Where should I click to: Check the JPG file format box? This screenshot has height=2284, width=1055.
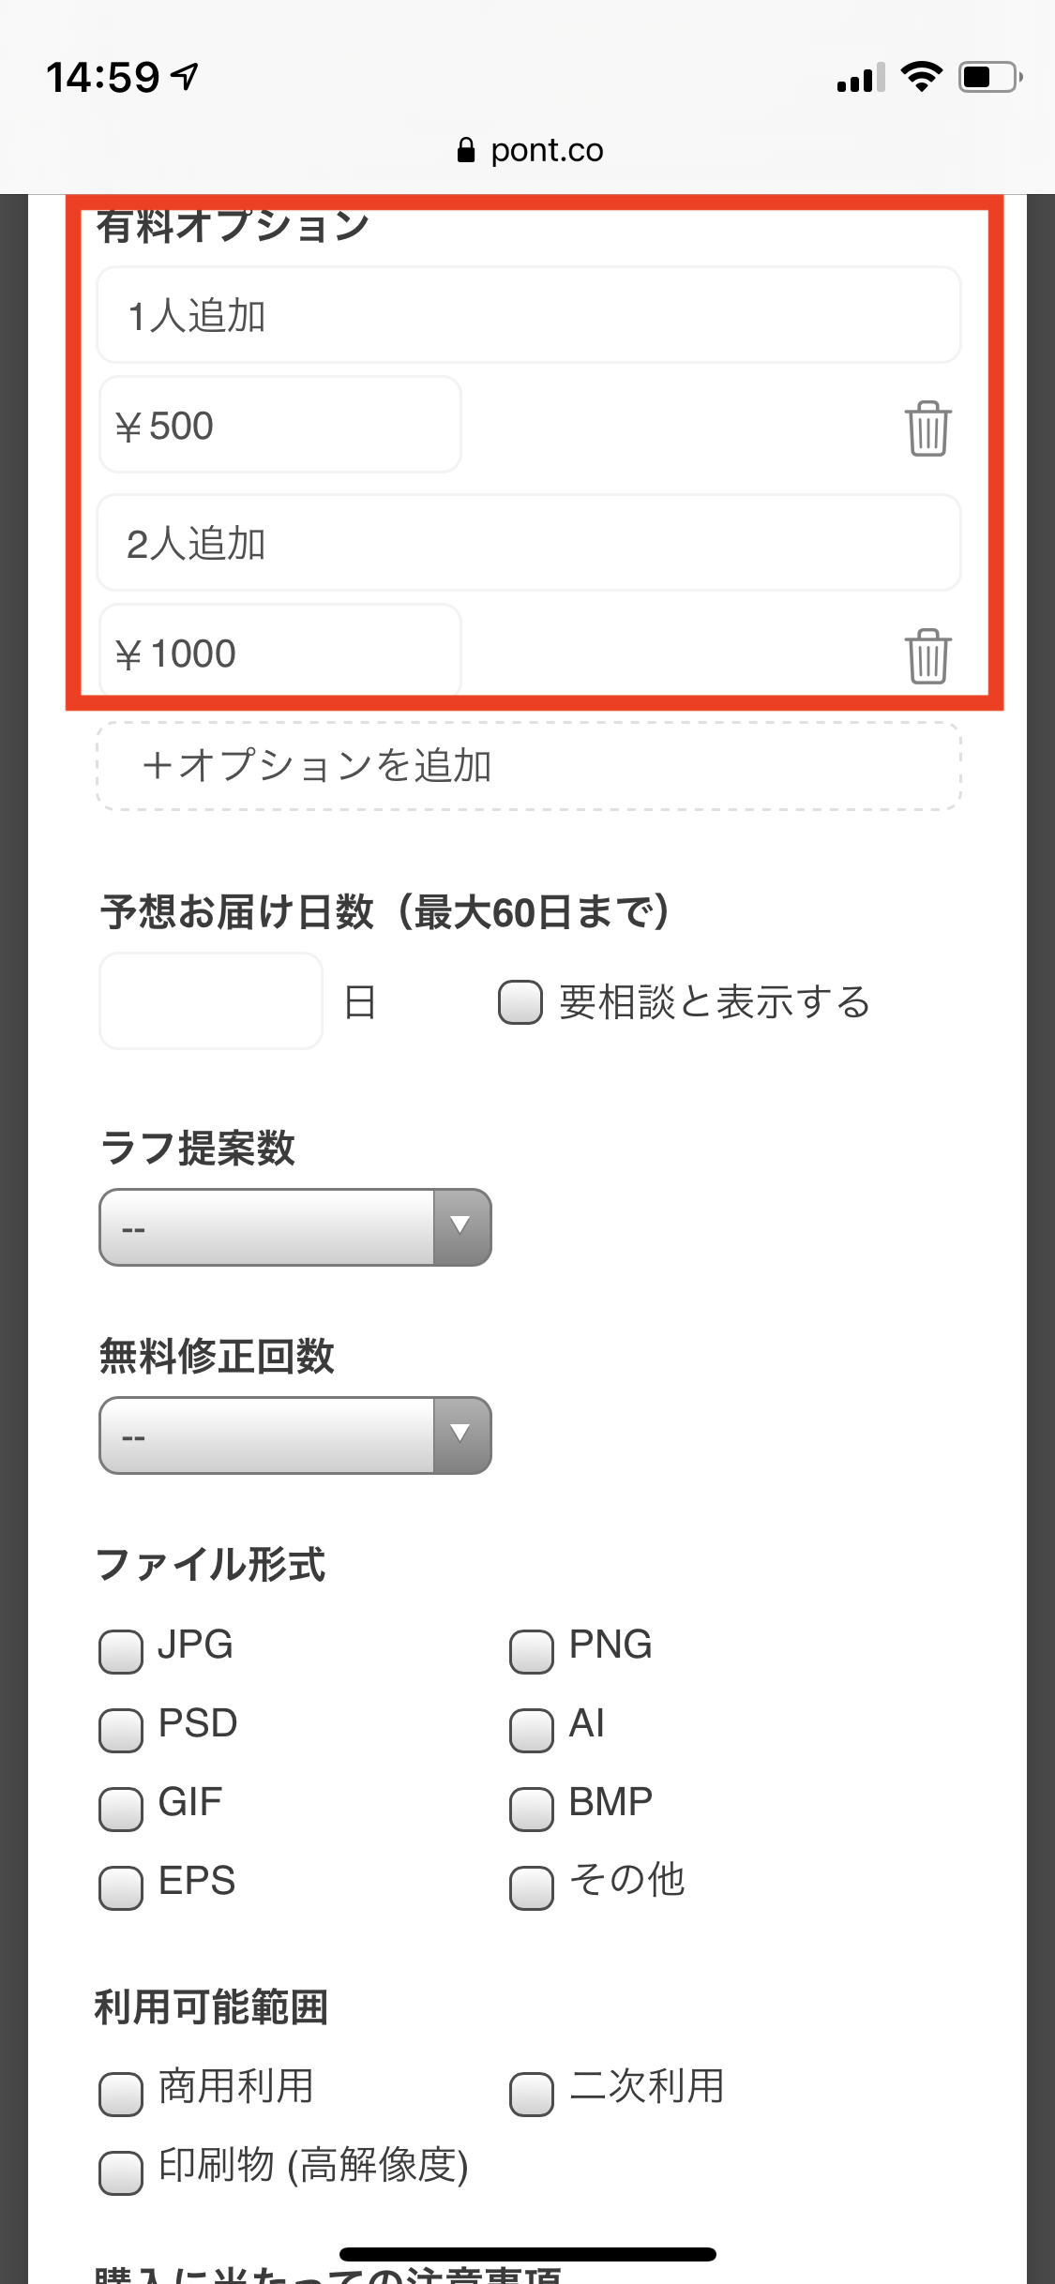pos(121,1651)
